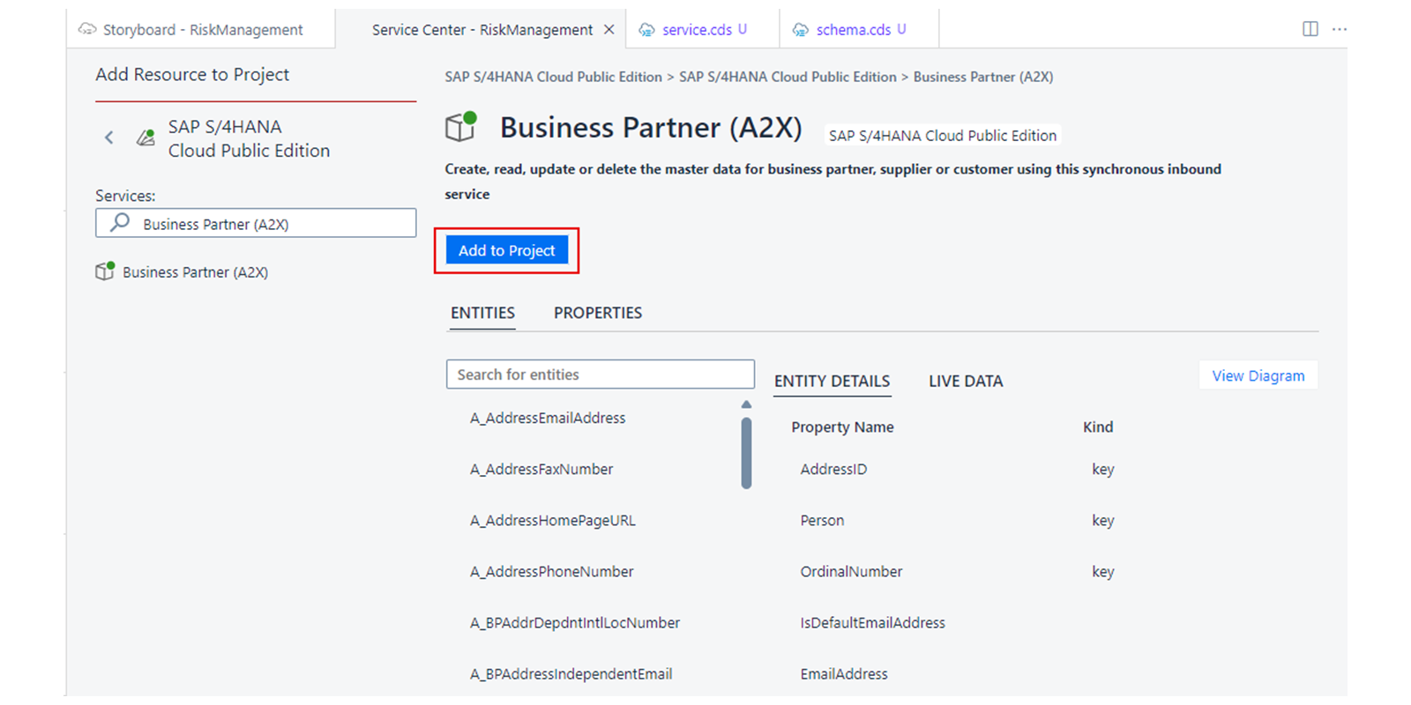
Task: Click the OrdinalNumber property name
Action: click(851, 571)
